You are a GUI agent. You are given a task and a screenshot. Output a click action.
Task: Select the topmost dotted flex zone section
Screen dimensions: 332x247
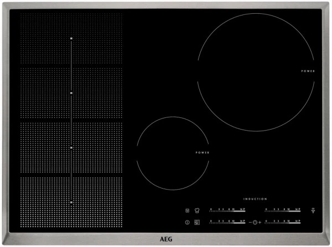tap(71, 40)
